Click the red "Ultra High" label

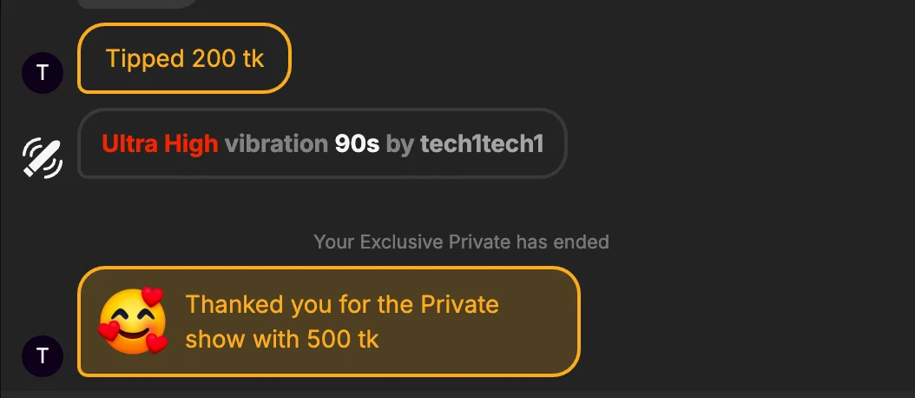(x=160, y=143)
